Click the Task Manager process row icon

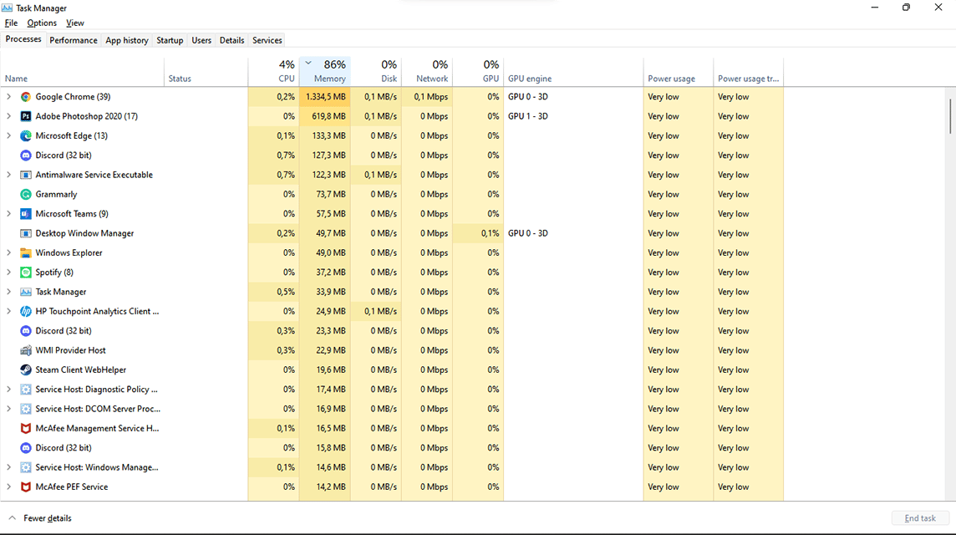tap(26, 293)
